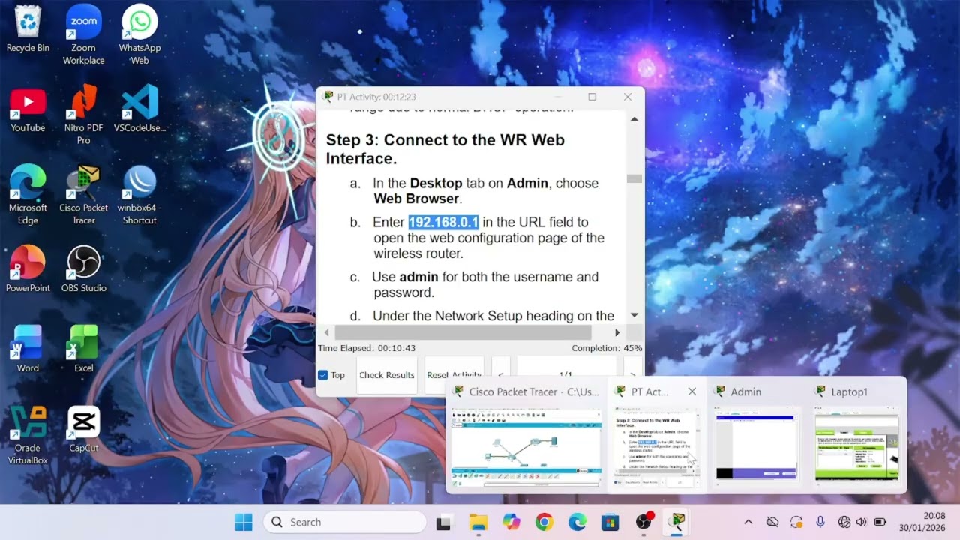Open the CapCut desktop shortcut
Viewport: 960px width, 540px height.
pos(83,429)
